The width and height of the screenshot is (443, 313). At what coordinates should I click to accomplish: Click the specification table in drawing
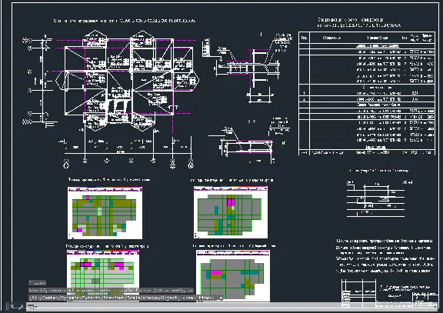(x=367, y=93)
